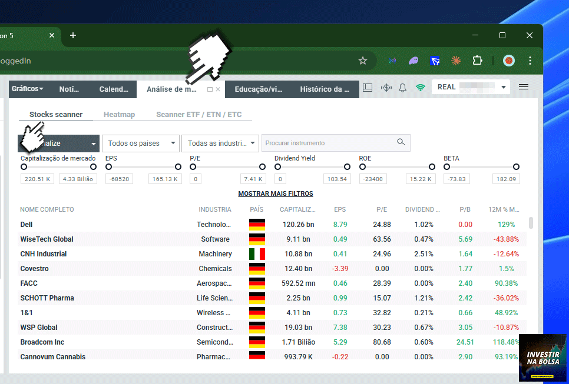The width and height of the screenshot is (569, 384).
Task: Sort by PAÍS column header
Action: pyautogui.click(x=257, y=209)
